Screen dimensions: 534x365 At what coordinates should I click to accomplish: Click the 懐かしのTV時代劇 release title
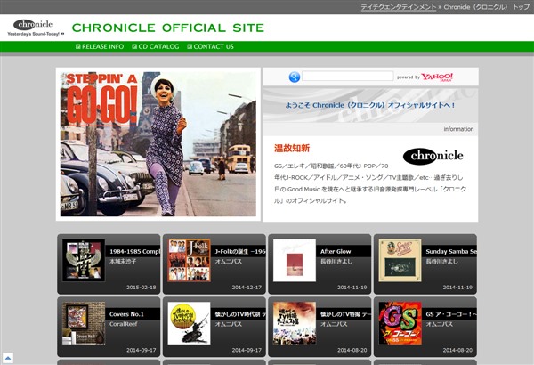click(240, 314)
